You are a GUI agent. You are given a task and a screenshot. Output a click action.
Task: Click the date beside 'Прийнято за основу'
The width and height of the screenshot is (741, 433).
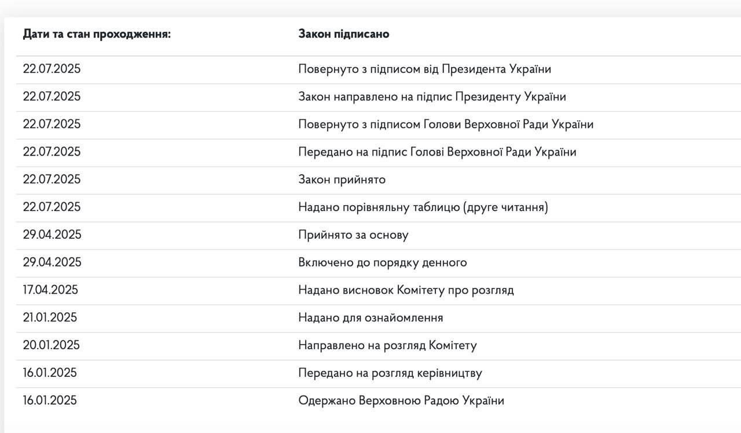click(x=52, y=235)
